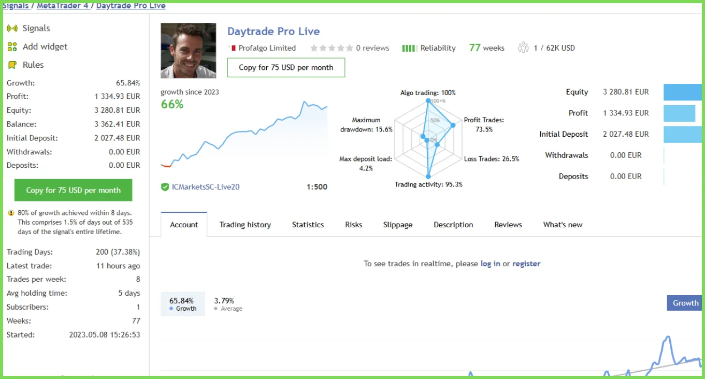Click the Loss Trades: 26.5% label

pyautogui.click(x=492, y=159)
